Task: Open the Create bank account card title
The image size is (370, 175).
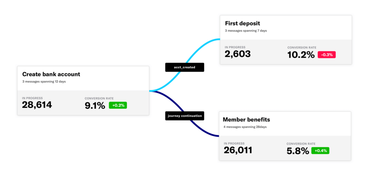Action: tap(51, 74)
